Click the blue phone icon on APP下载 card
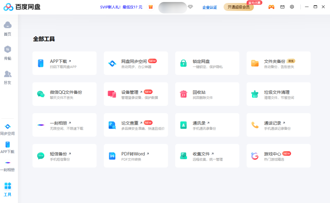 tap(41, 63)
